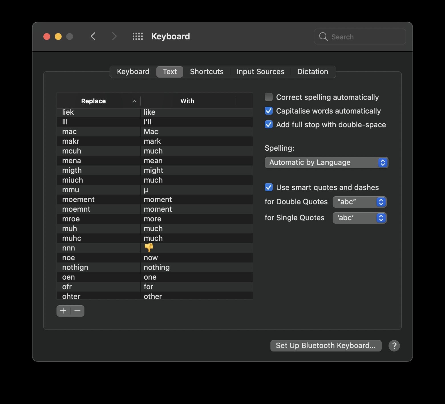Uncheck Use smart quotes and dashes
This screenshot has height=404, width=445.
268,187
